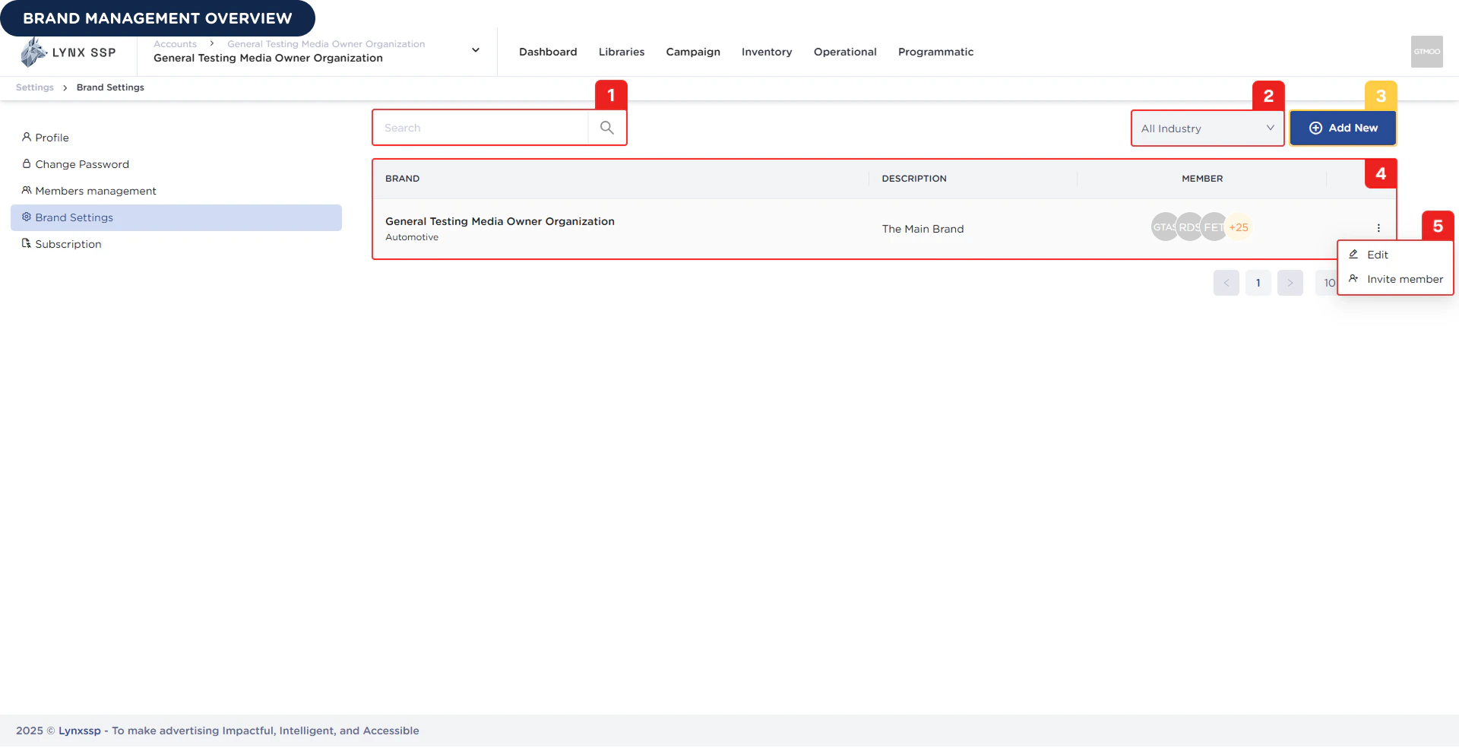
Task: Choose Edit from the context menu
Action: (x=1395, y=255)
